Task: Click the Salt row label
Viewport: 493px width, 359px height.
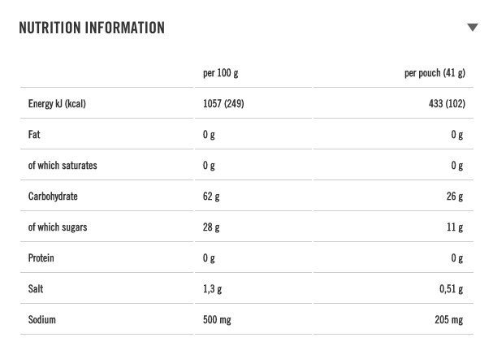Action: pyautogui.click(x=35, y=289)
